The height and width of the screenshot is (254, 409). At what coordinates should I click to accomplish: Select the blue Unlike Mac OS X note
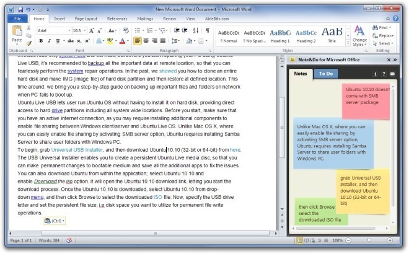coord(333,143)
